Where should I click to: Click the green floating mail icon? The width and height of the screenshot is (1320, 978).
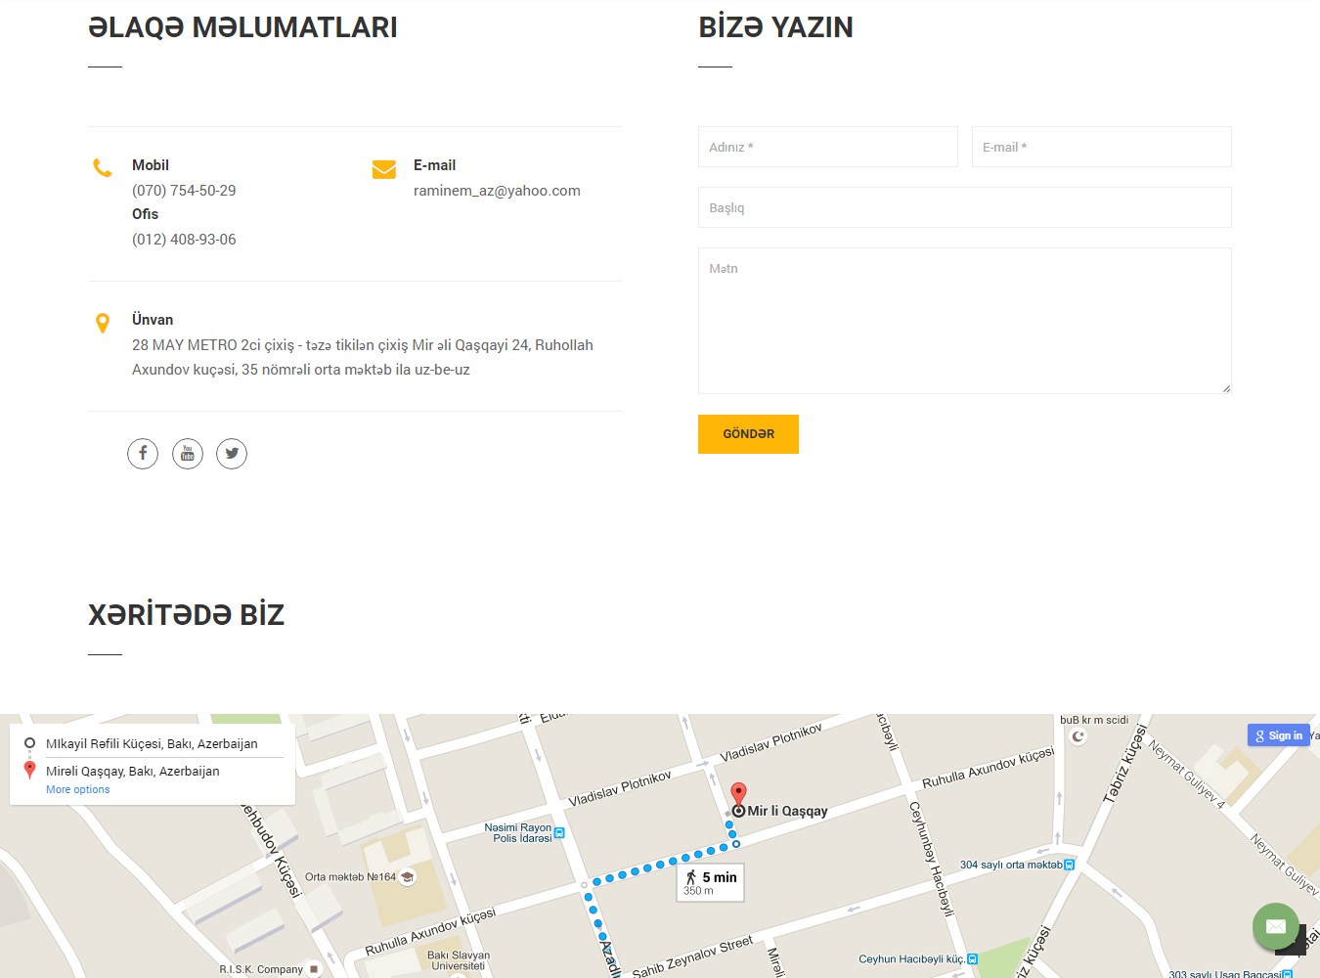[x=1275, y=925]
